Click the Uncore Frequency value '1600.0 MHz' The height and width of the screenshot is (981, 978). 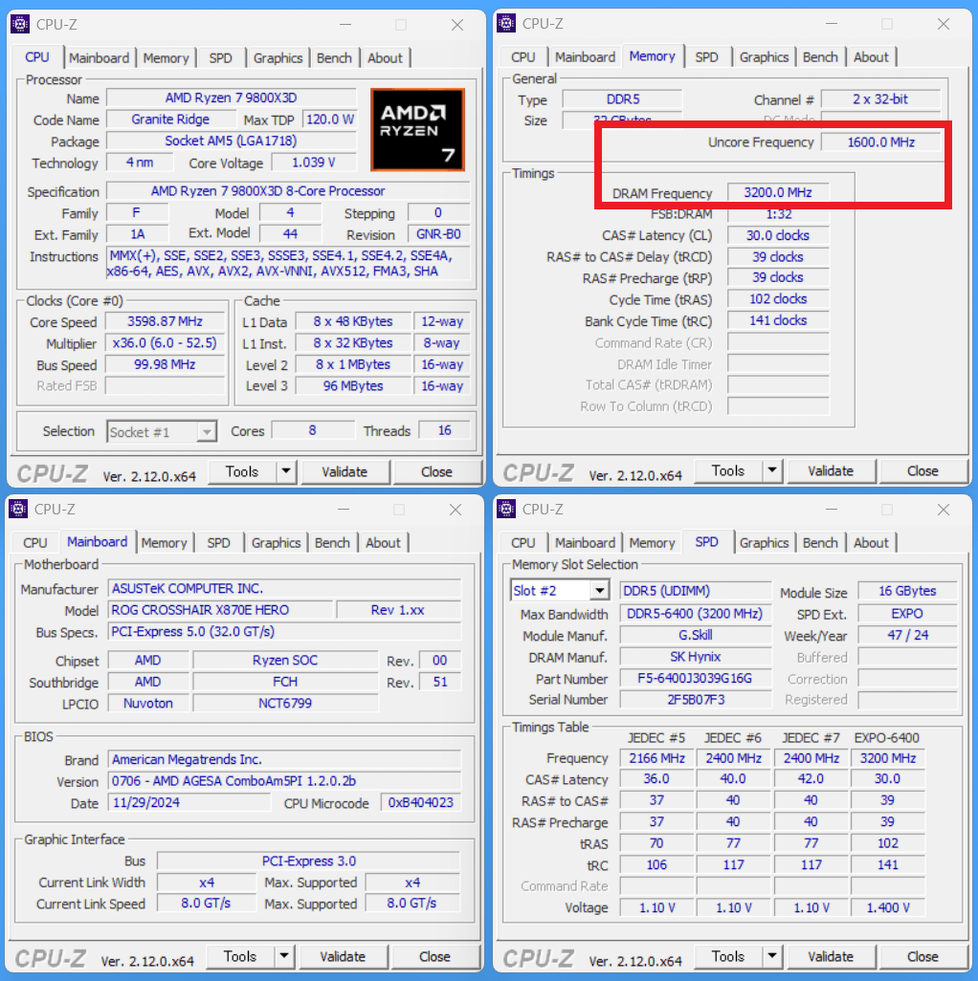pyautogui.click(x=881, y=142)
